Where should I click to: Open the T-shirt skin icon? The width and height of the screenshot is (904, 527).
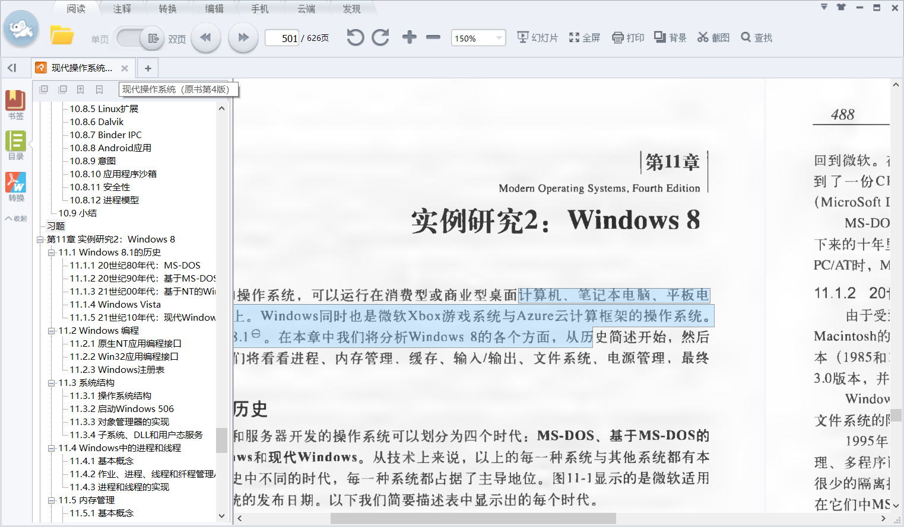pyautogui.click(x=841, y=7)
